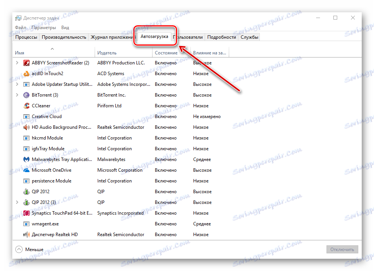Select the CCleaner row name
374x271 pixels.
[x=41, y=106]
